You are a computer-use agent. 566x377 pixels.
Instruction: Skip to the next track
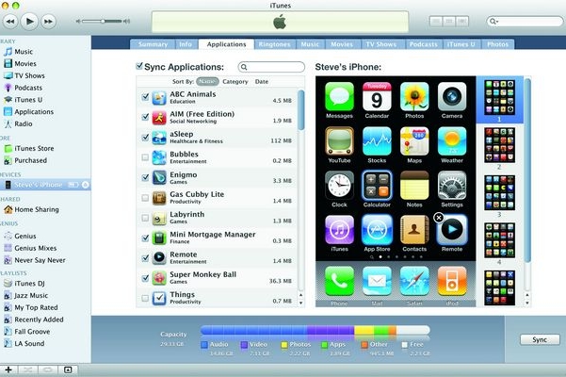[49, 22]
